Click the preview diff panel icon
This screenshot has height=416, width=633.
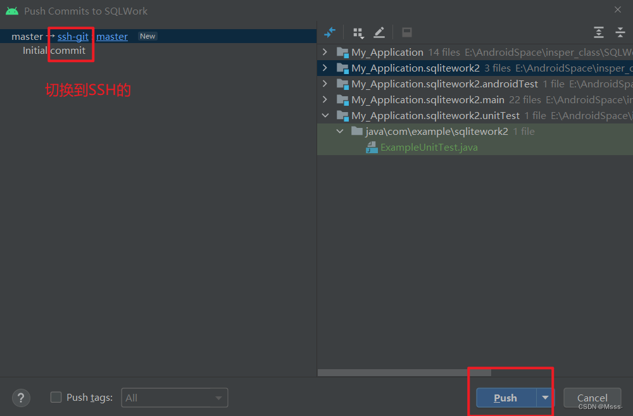(407, 32)
